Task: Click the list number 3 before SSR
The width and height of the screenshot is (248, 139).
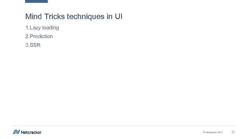Action: pyautogui.click(x=27, y=45)
